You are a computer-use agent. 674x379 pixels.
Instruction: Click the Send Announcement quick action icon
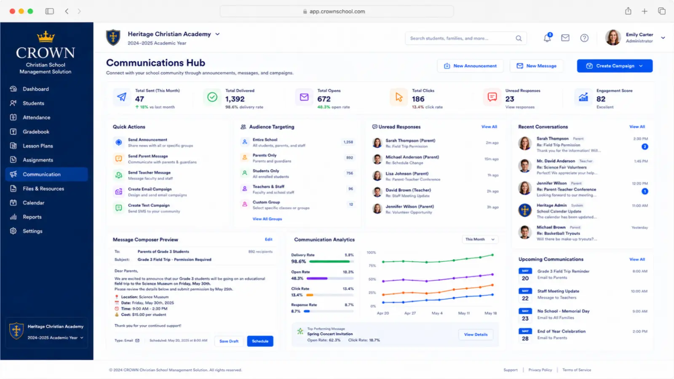[119, 142]
